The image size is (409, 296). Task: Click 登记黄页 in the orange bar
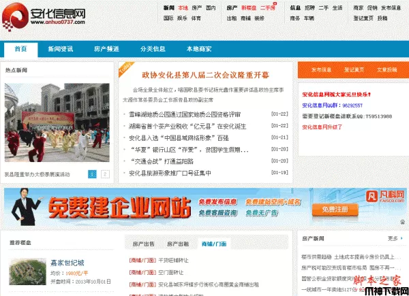354,70
